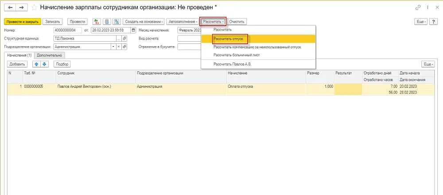Open the Структурная единица linked record icon
The image size is (443, 195).
tap(124, 39)
